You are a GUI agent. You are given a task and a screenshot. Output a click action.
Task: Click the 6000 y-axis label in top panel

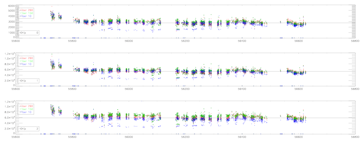(10, 6)
